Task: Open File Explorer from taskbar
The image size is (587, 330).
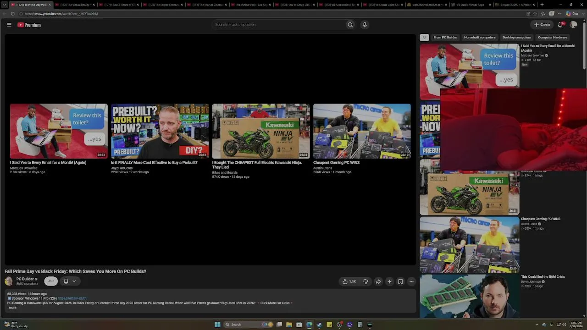Action: click(x=289, y=324)
